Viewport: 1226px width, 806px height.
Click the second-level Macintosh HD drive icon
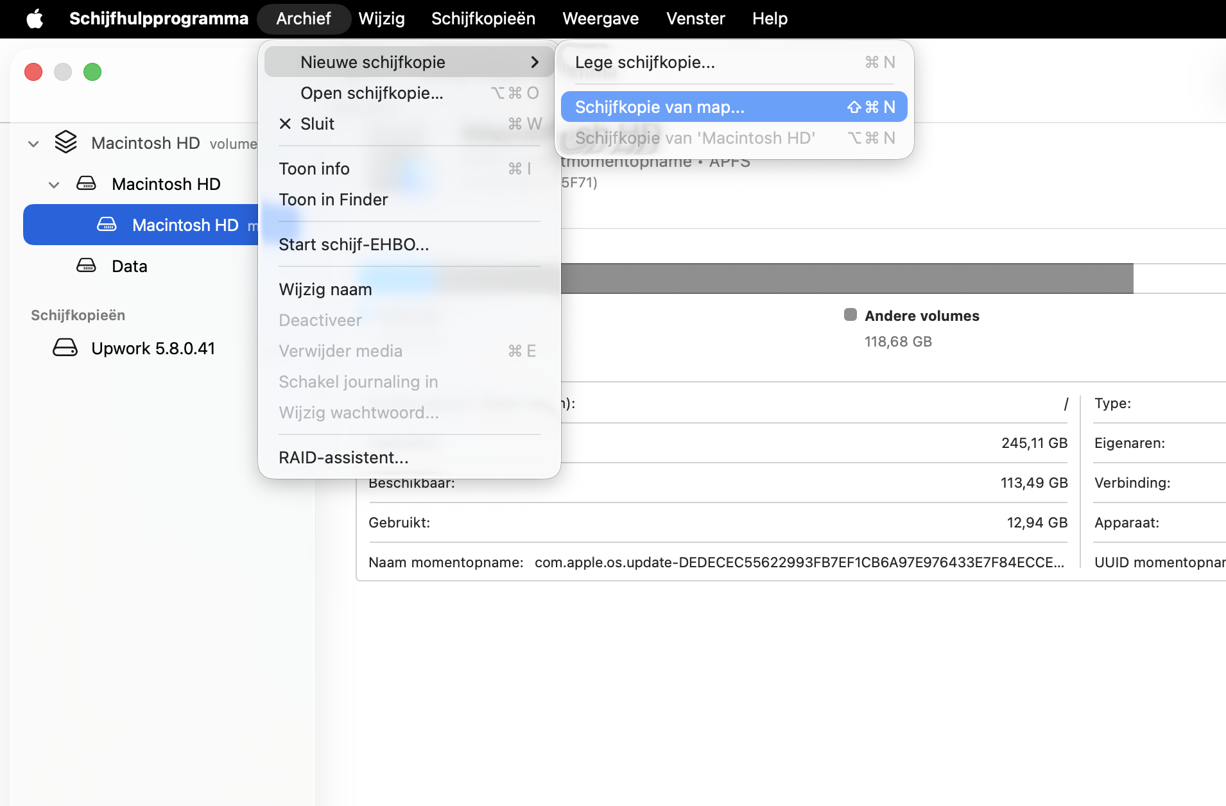click(x=86, y=184)
